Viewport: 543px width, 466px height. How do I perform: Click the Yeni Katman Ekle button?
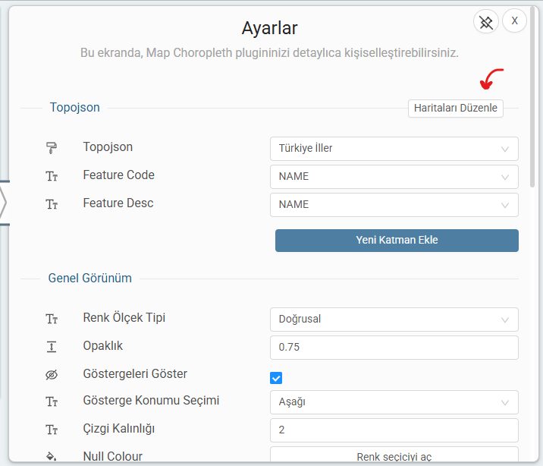[x=397, y=241]
